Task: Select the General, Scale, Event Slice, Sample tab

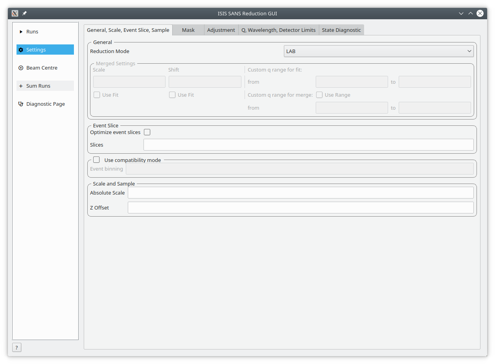Action: tap(128, 30)
